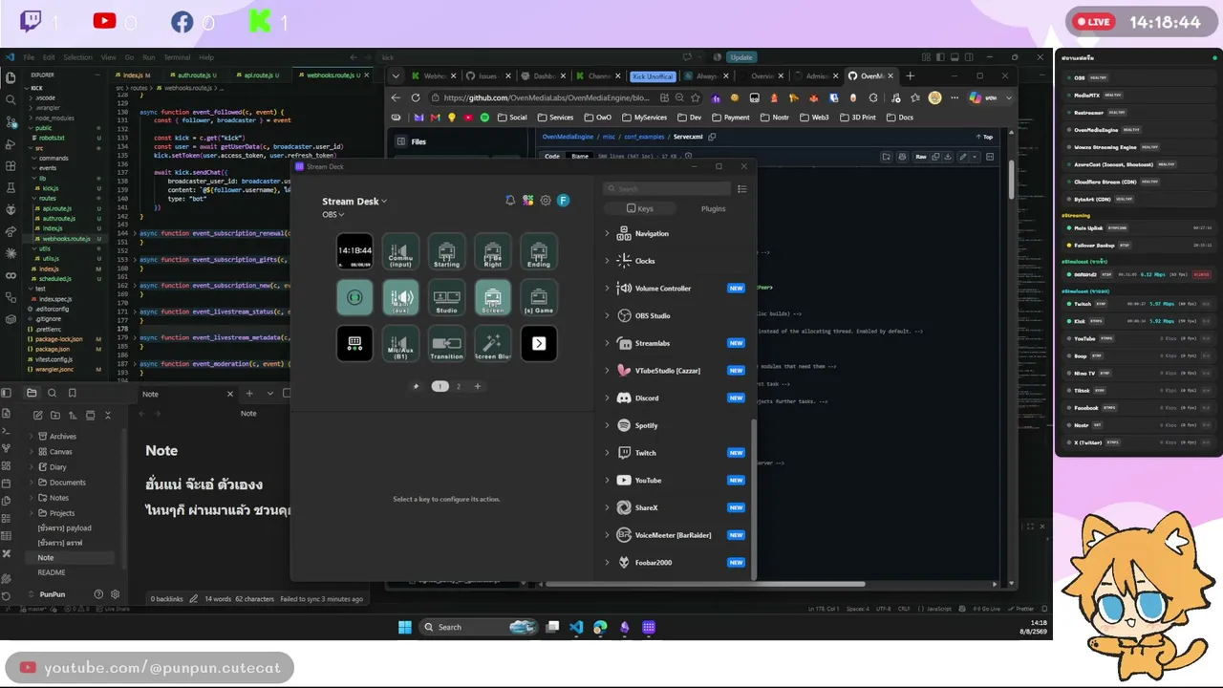Viewport: 1223px width, 688px height.
Task: Open the Dev bookmarks folder
Action: pyautogui.click(x=689, y=118)
